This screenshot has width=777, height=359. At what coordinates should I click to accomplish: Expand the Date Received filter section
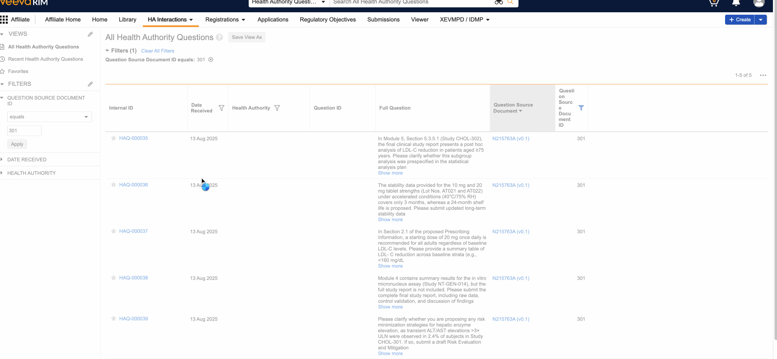27,159
